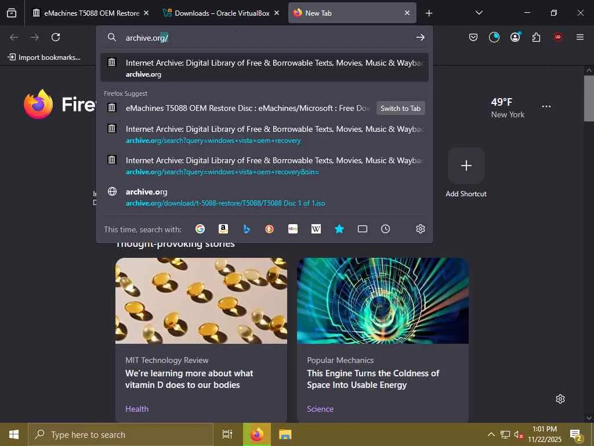
Task: Open the T5088 Disc 1 of 1.iso suggestion
Action: point(265,197)
